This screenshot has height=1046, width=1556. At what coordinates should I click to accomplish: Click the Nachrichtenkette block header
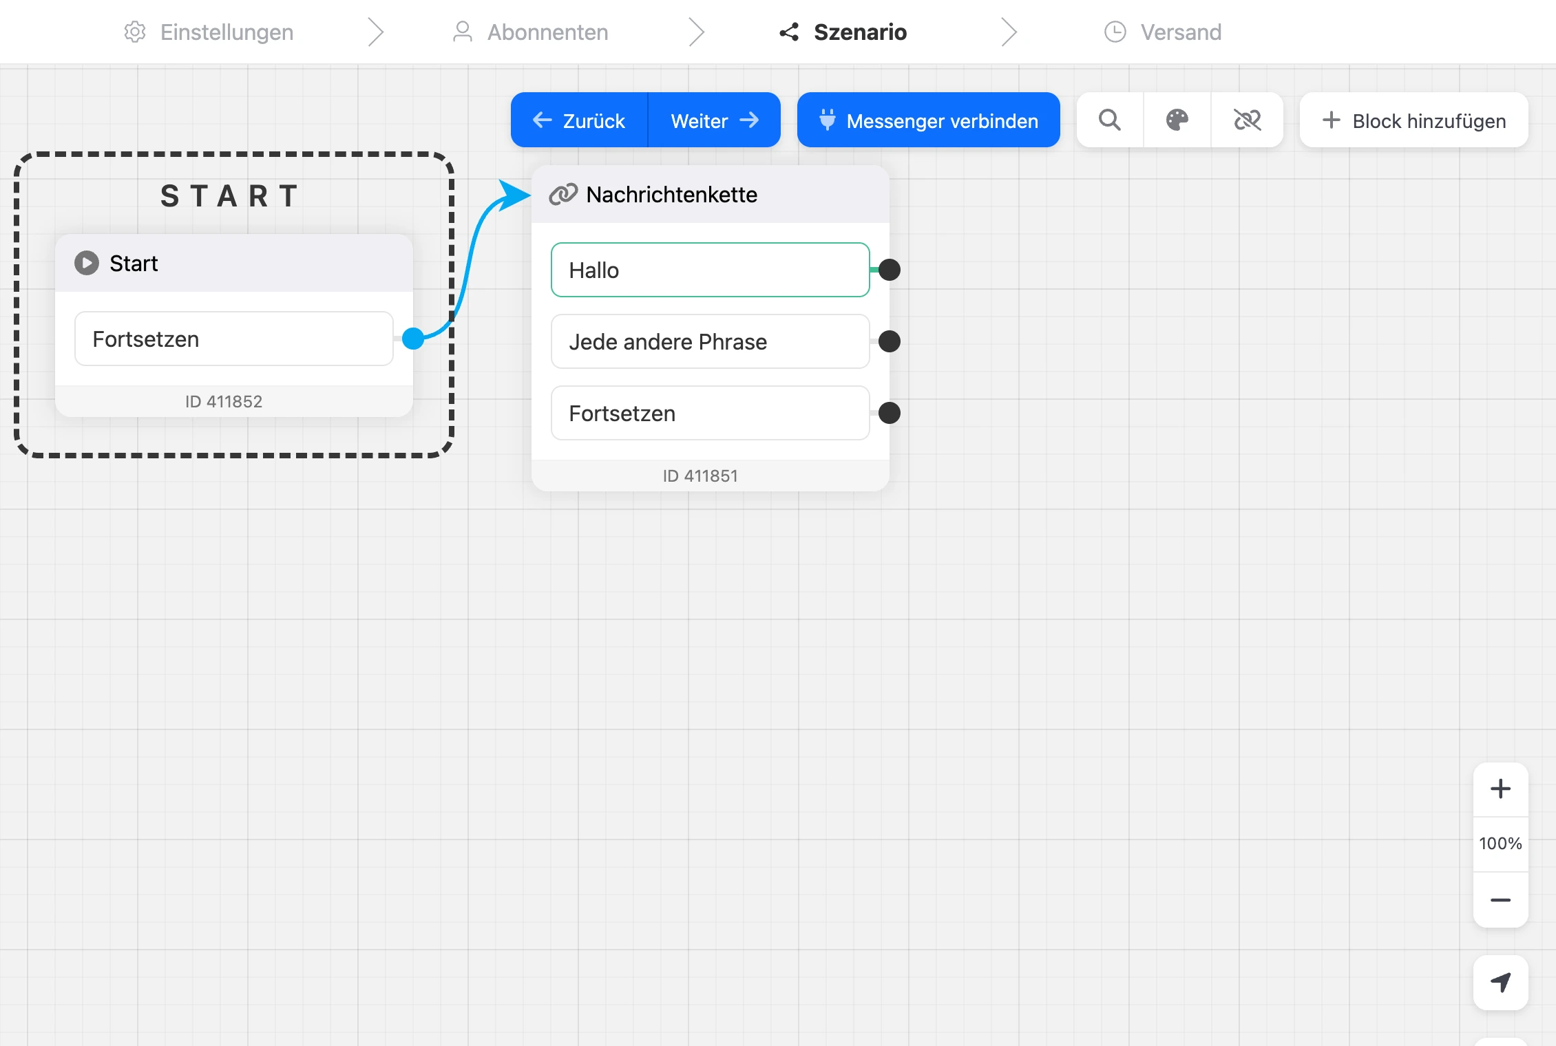[711, 195]
